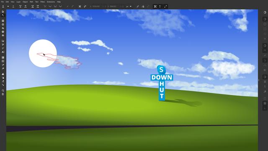Open the Edit menu
This screenshot has width=268, height=151.
(x=7, y=2)
